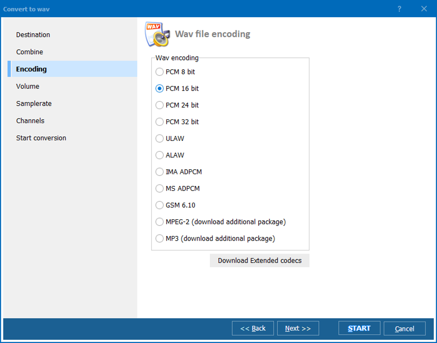
Task: Choose MP3 encoding option
Action: pos(159,239)
